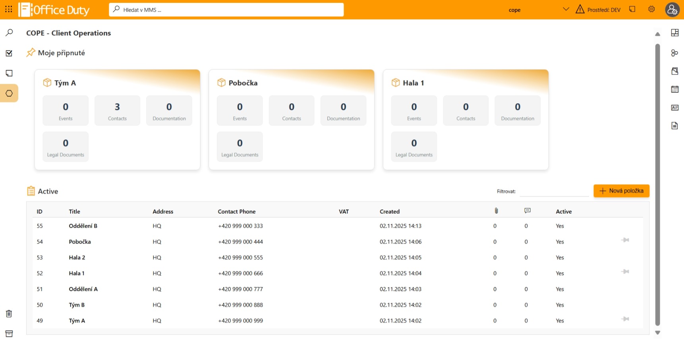This screenshot has width=684, height=346.
Task: Open the Oddělení B row title
Action: [x=83, y=226]
